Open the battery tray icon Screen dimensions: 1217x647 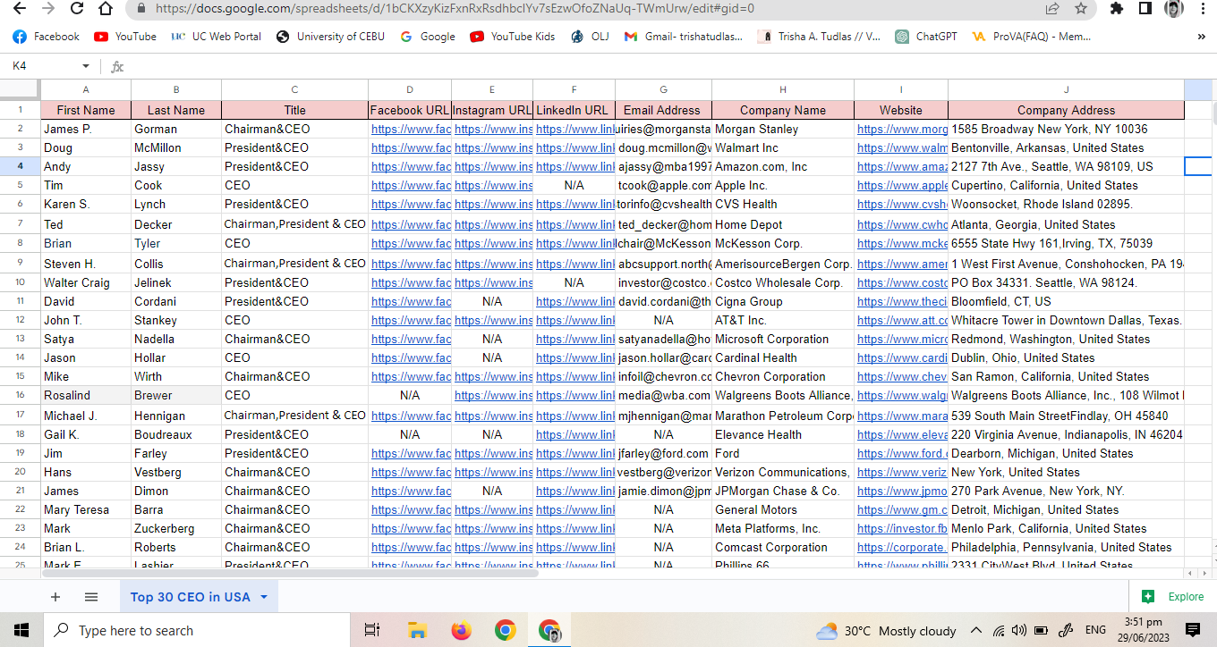click(1041, 630)
